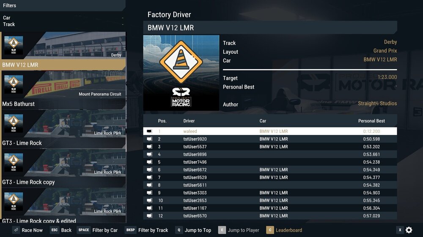Image resolution: width=423 pixels, height=237 pixels.
Task: Click the platform icon next to tstUser9896
Action: [149, 154]
